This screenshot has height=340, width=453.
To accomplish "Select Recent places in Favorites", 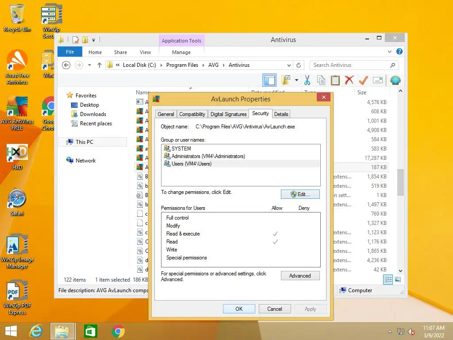I will [96, 124].
